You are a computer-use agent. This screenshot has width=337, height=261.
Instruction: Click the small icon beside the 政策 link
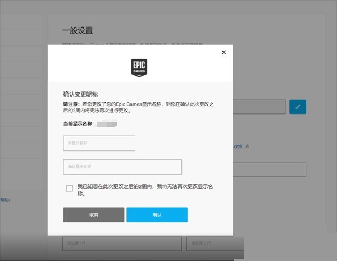coord(248,146)
